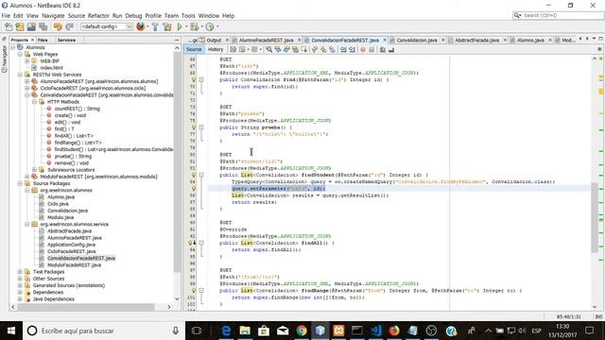Open the Navigate menu
Image resolution: width=605 pixels, height=340 pixels.
tap(53, 16)
